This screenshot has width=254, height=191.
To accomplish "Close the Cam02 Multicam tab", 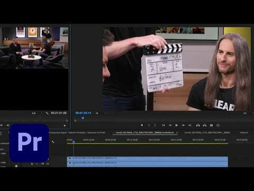I will pyautogui.click(x=114, y=133).
